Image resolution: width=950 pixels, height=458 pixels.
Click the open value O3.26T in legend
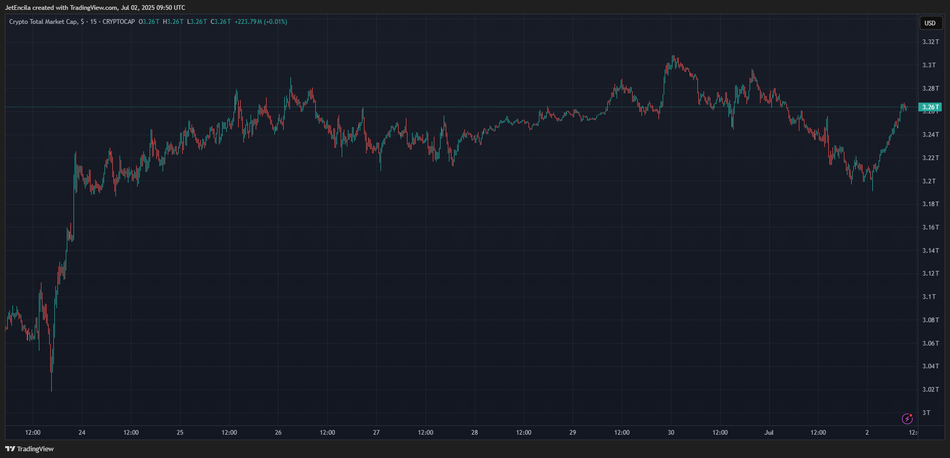(149, 22)
